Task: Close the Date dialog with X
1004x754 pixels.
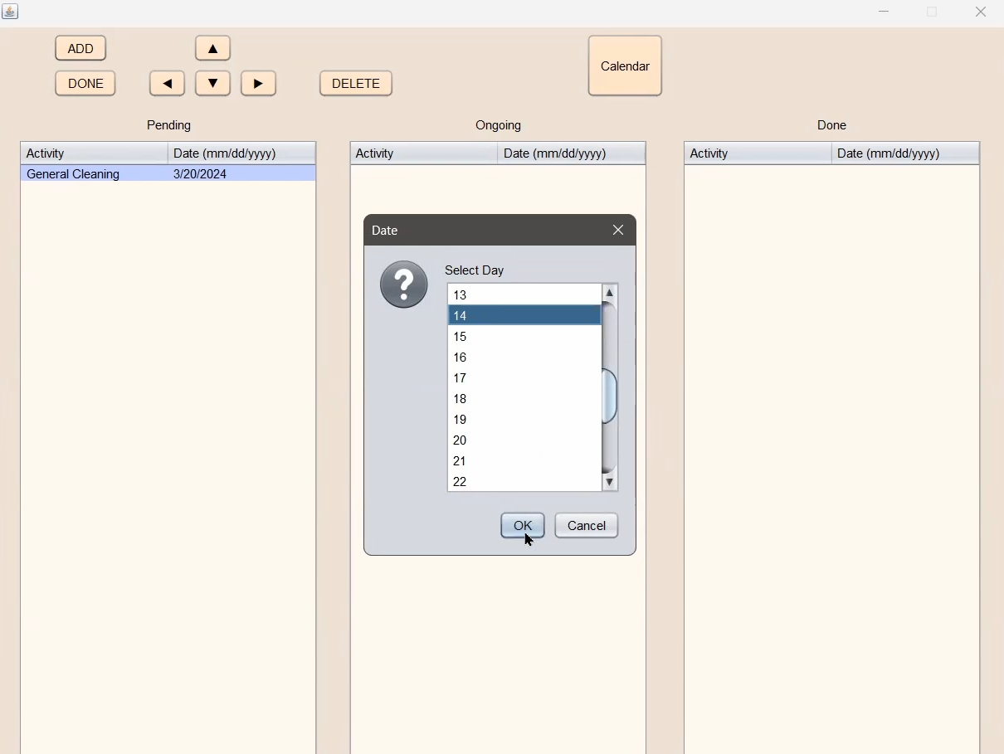Action: pyautogui.click(x=619, y=231)
